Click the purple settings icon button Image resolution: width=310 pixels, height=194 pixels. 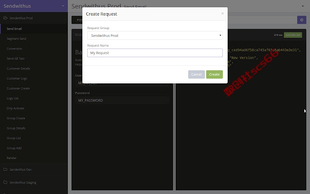click(301, 20)
